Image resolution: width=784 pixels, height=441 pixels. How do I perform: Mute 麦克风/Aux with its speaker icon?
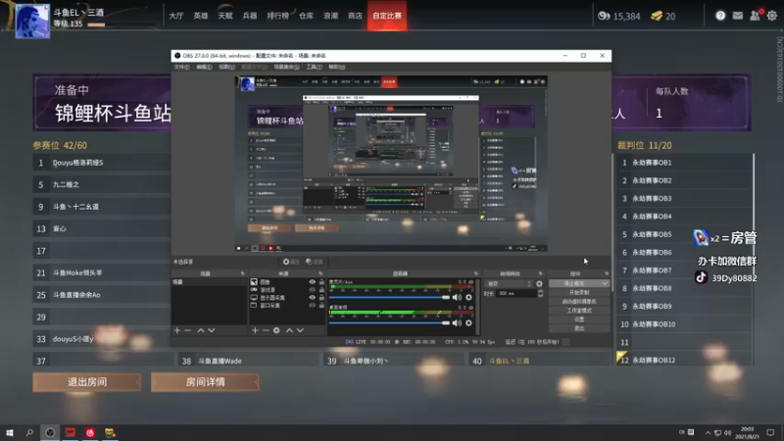click(x=457, y=298)
